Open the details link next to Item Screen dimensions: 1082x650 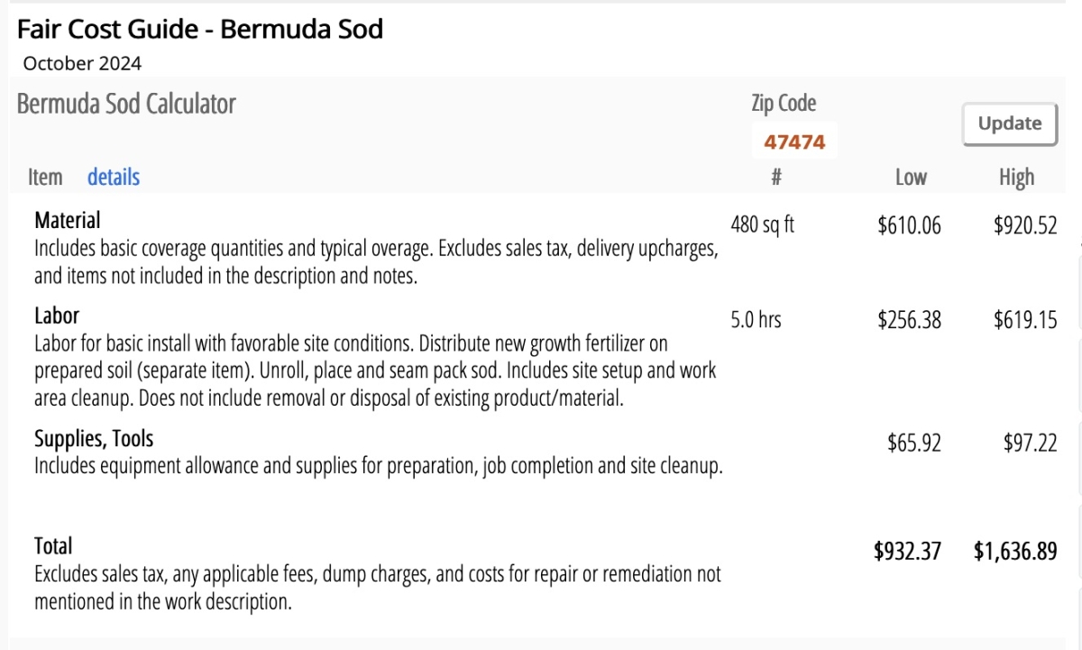click(x=114, y=177)
